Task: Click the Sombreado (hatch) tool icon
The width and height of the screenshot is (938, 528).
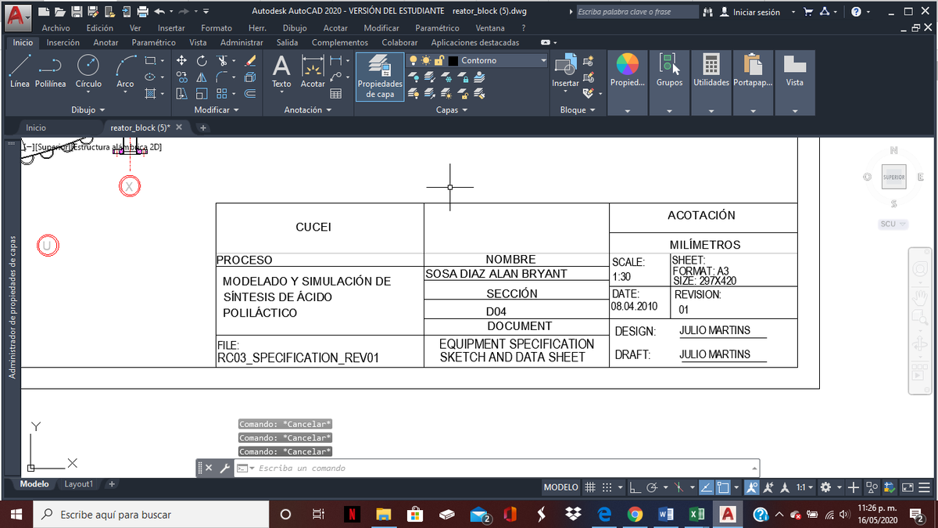Action: (150, 93)
